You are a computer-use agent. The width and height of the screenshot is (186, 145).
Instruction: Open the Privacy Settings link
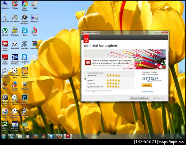[x=147, y=91]
